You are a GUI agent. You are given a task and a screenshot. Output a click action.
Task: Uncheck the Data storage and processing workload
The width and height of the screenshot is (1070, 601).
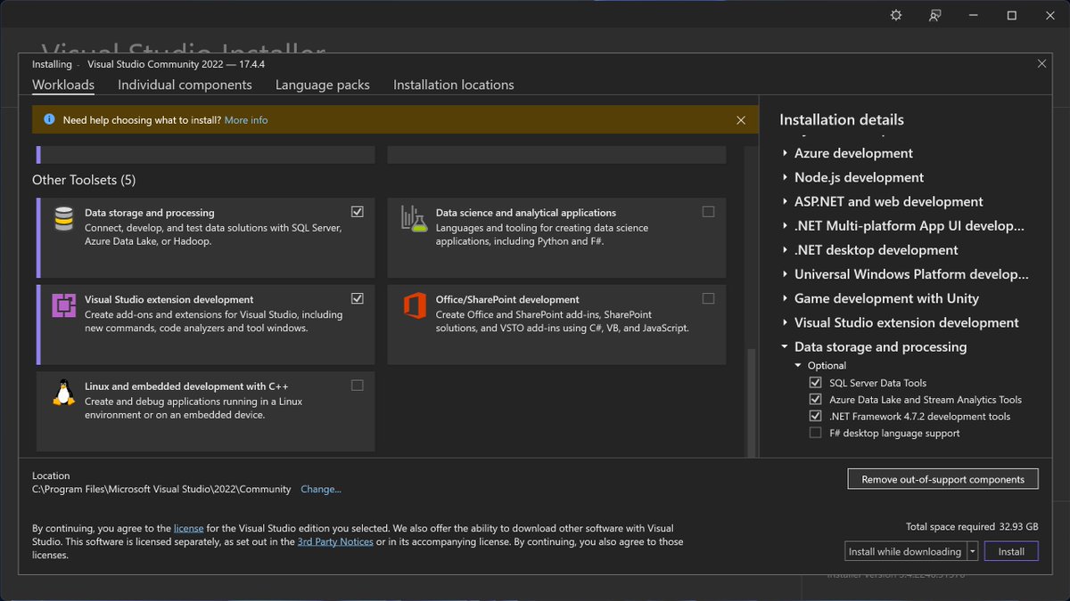tap(358, 212)
